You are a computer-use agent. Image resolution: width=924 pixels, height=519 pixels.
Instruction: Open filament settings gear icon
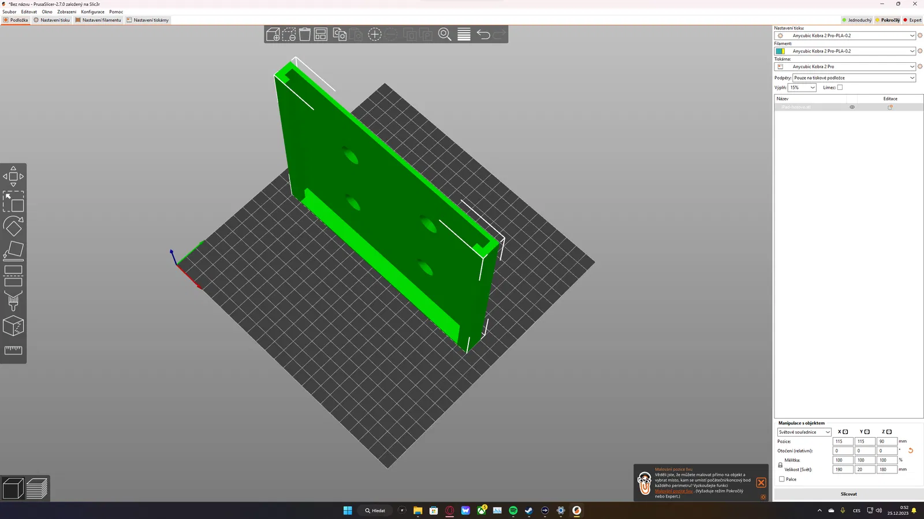(920, 51)
